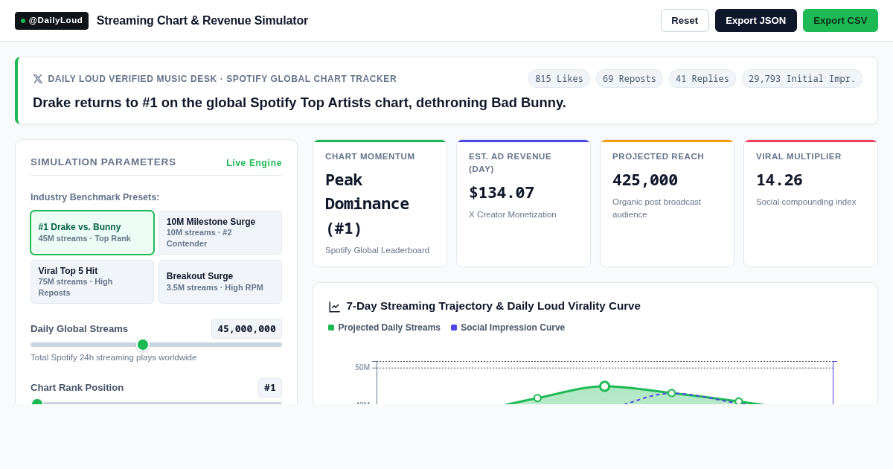Click the Social Impression Curve legend label
The height and width of the screenshot is (469, 893).
click(x=513, y=328)
